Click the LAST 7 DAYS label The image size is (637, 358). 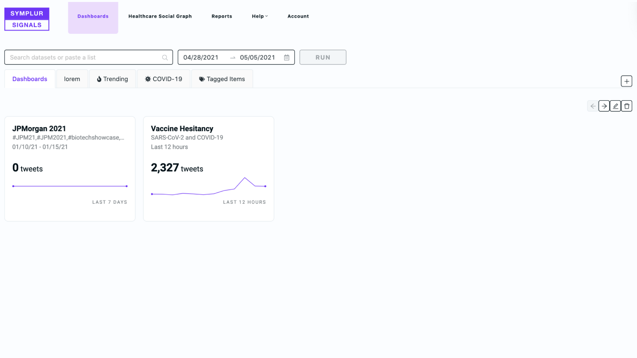tap(110, 202)
